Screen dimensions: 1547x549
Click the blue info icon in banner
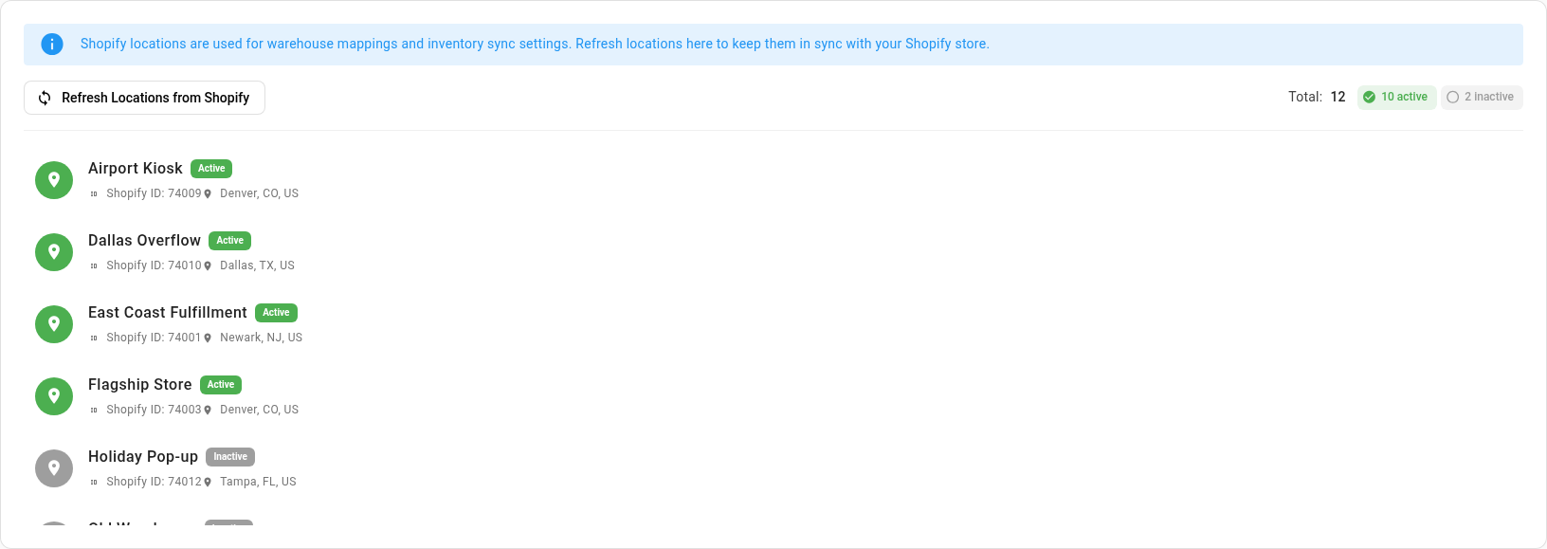coord(52,44)
